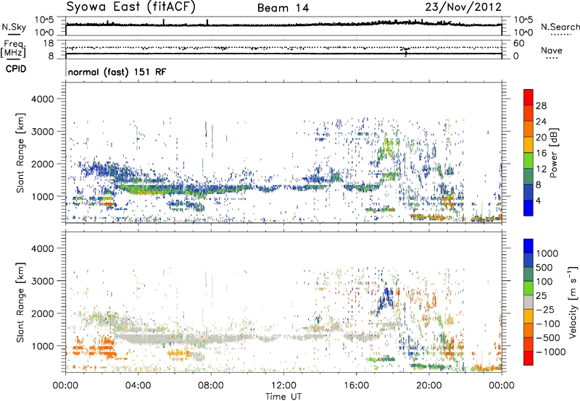Pick the yellow 16–20 dB Power colorbar segment
Viewport: 580px width, 401px height.
tap(529, 145)
